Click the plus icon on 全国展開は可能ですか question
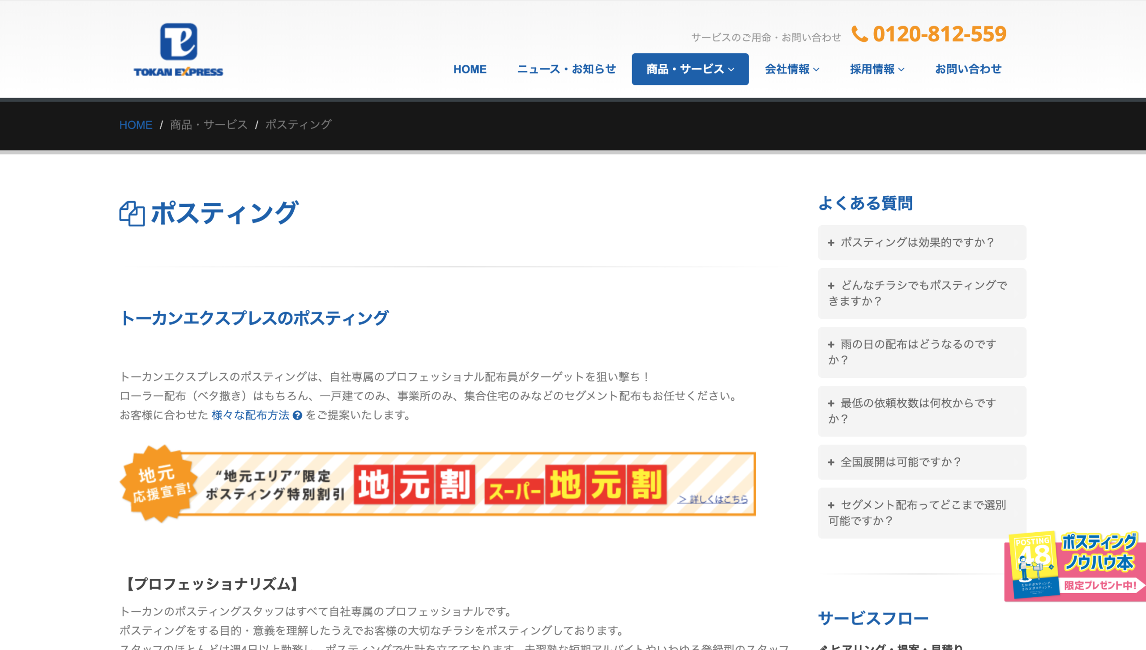 tap(832, 462)
